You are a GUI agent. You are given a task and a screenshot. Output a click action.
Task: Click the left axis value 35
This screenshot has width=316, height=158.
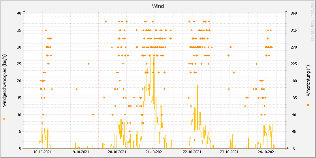click(x=19, y=30)
